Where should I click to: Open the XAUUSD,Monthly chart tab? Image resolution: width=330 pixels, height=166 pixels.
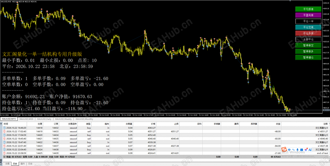(x=84, y=119)
